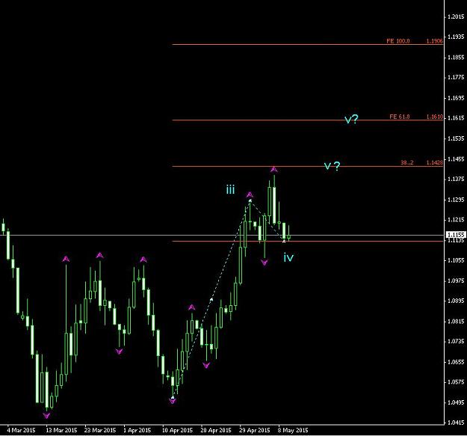Click the 1.1610 Fibonacci price value
The image size is (467, 436).
pyautogui.click(x=435, y=117)
